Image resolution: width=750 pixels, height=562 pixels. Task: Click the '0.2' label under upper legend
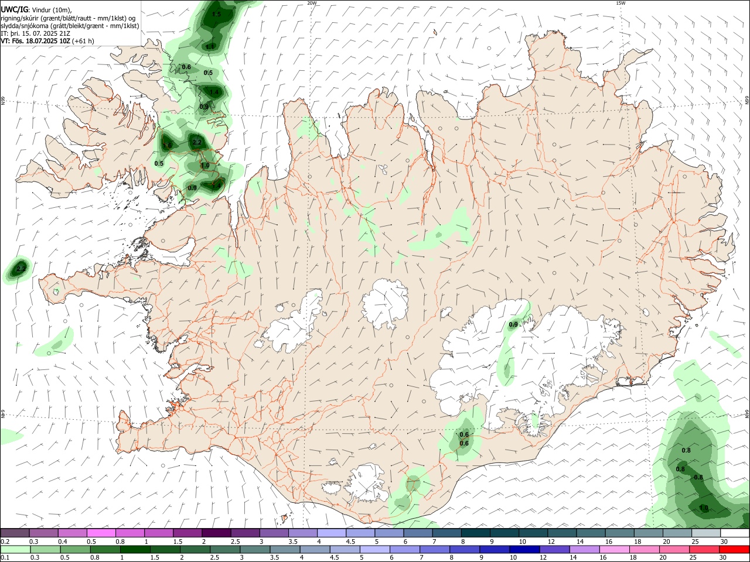5,542
